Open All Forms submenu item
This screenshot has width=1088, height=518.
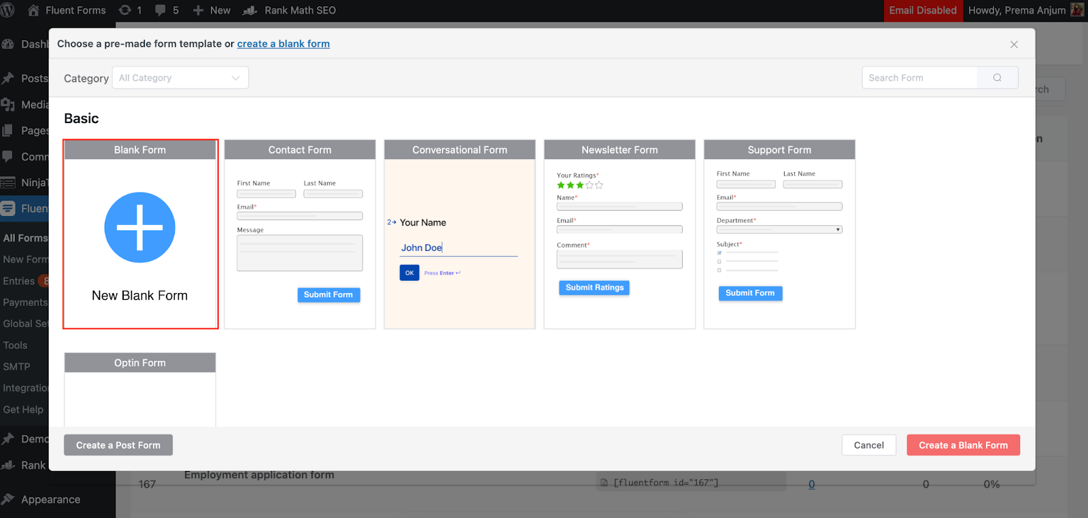click(x=25, y=238)
